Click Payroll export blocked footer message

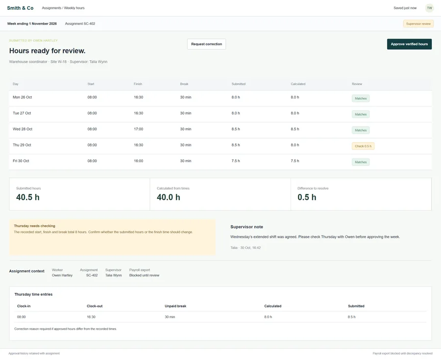tap(402, 354)
